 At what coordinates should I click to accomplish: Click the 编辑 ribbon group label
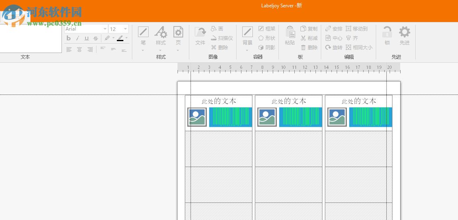click(349, 57)
